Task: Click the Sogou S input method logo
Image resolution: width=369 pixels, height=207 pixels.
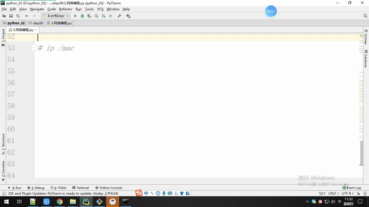Action: point(139,193)
